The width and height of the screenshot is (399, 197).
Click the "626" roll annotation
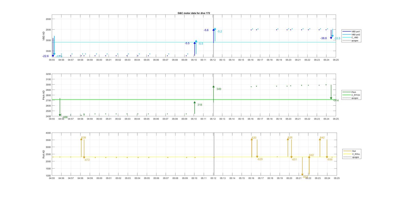pyautogui.click(x=290, y=138)
